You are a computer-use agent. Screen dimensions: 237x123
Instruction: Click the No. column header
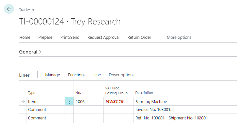(x=78, y=93)
